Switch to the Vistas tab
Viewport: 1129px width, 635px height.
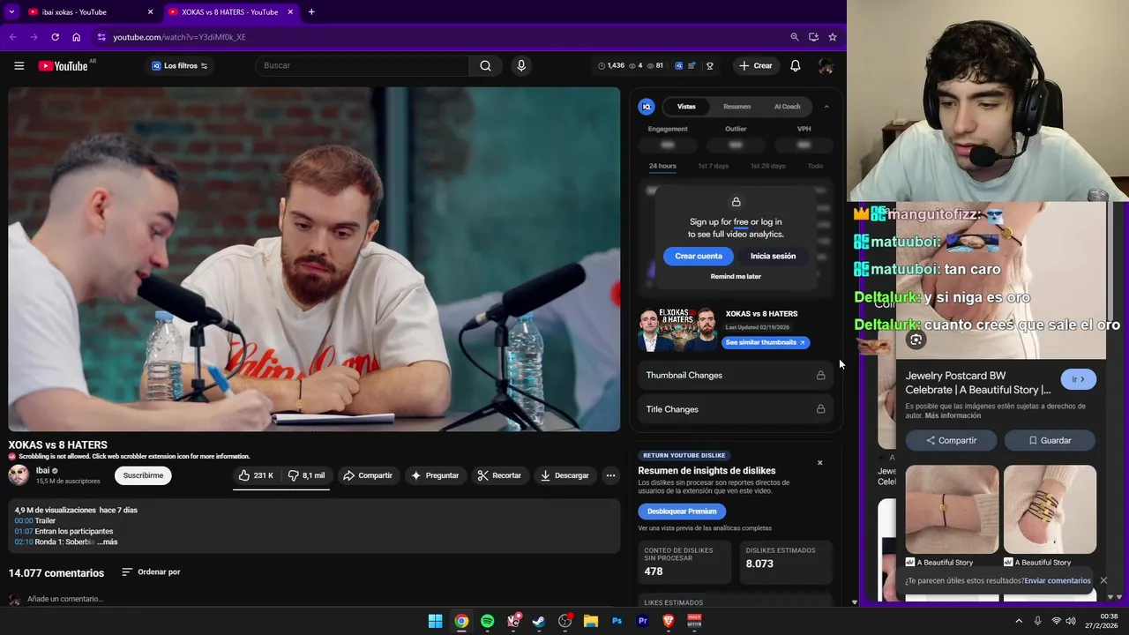point(686,107)
